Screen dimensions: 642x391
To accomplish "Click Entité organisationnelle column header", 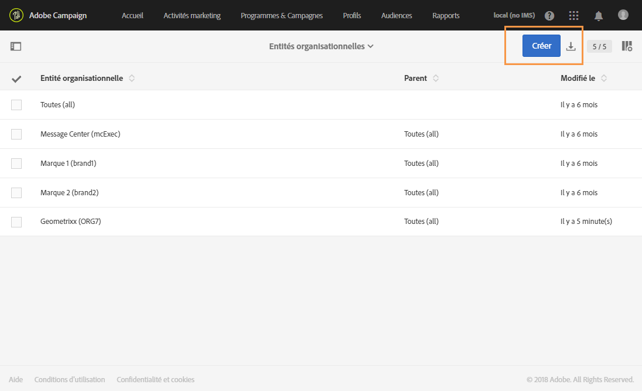I will tap(81, 78).
